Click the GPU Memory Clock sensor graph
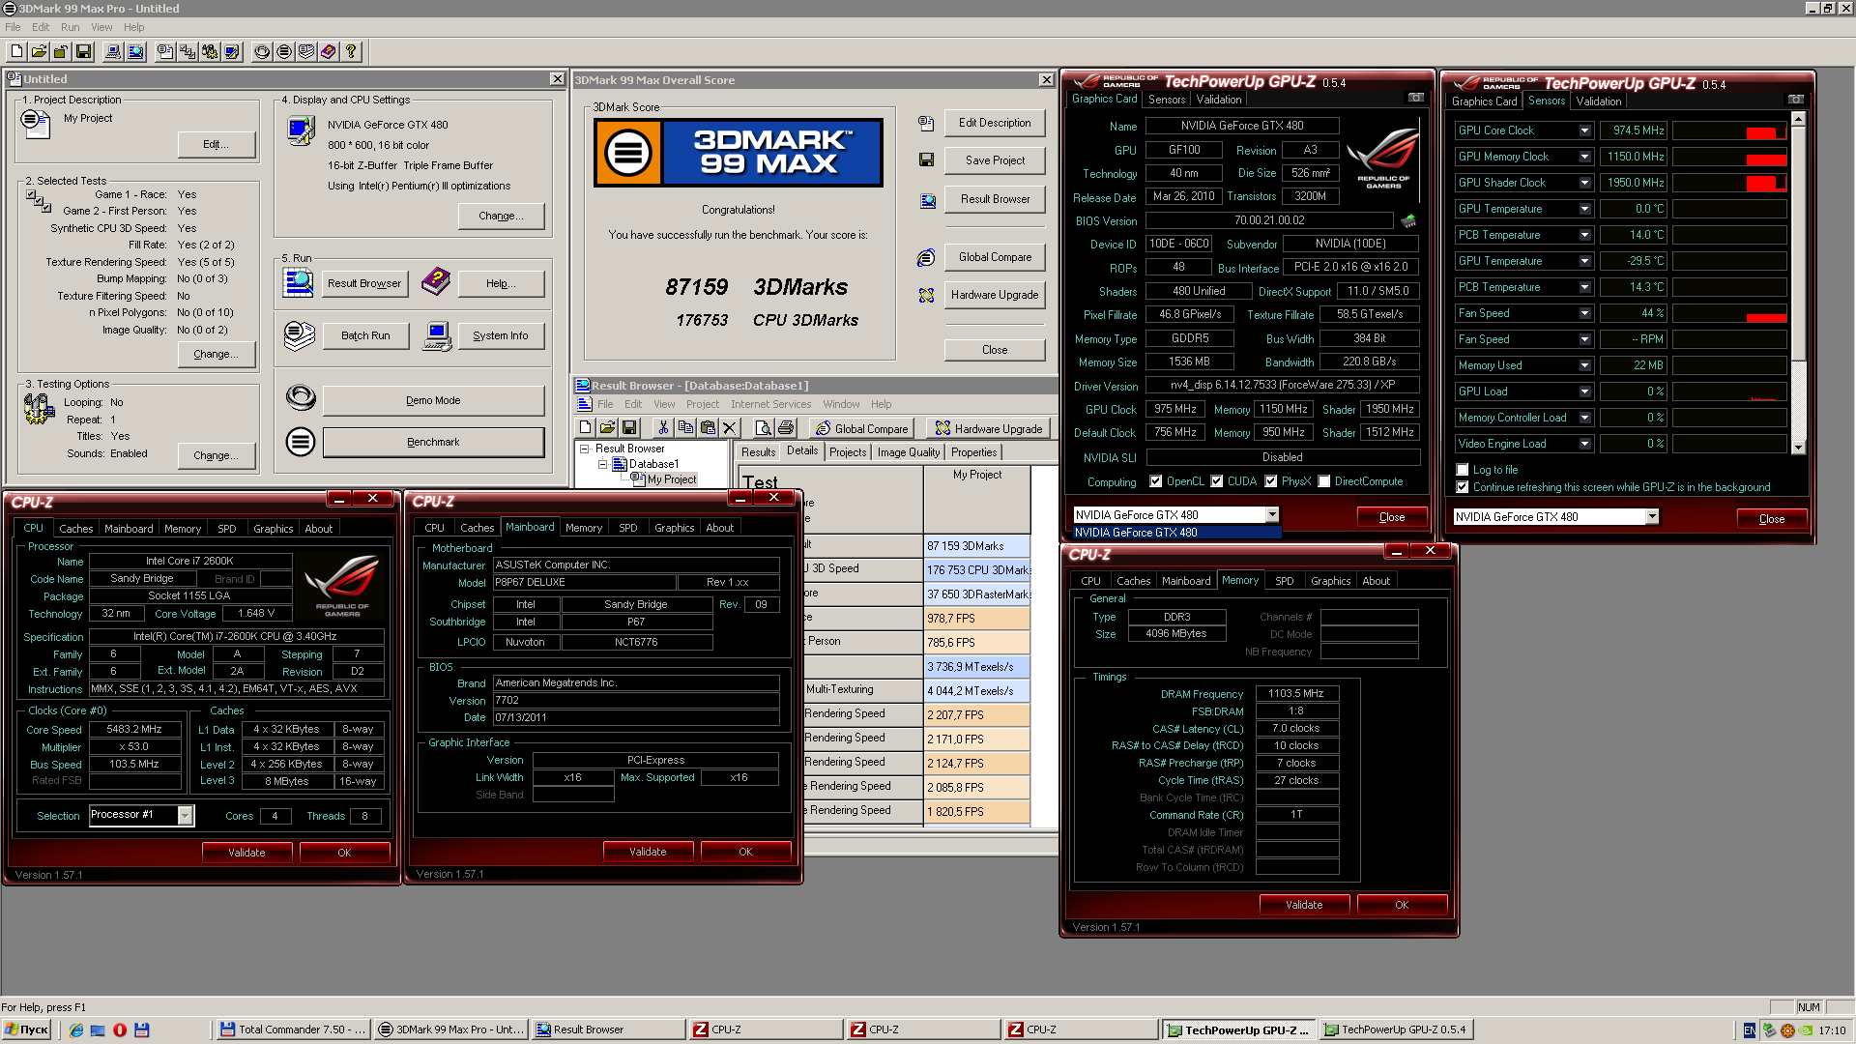 coord(1729,157)
